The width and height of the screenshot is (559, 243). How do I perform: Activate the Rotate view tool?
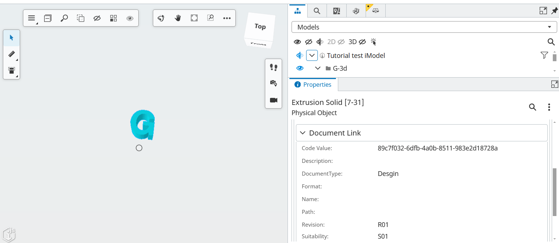161,18
